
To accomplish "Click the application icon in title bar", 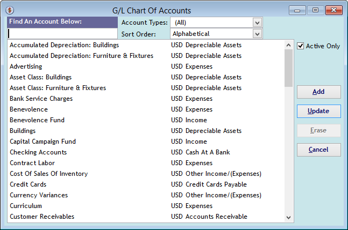I will click(x=10, y=10).
